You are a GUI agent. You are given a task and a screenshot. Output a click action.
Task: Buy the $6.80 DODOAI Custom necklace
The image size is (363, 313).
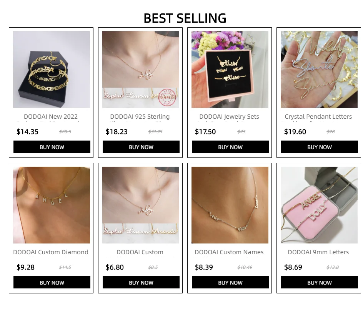coord(141,282)
